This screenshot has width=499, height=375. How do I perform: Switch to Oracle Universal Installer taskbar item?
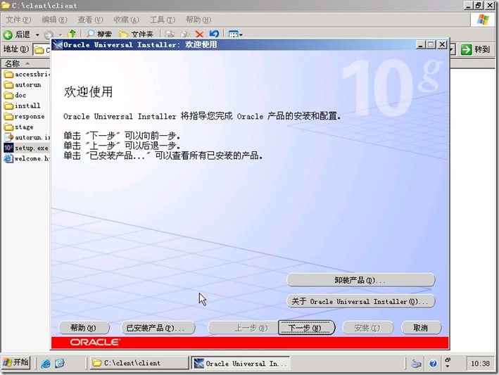pos(240,363)
